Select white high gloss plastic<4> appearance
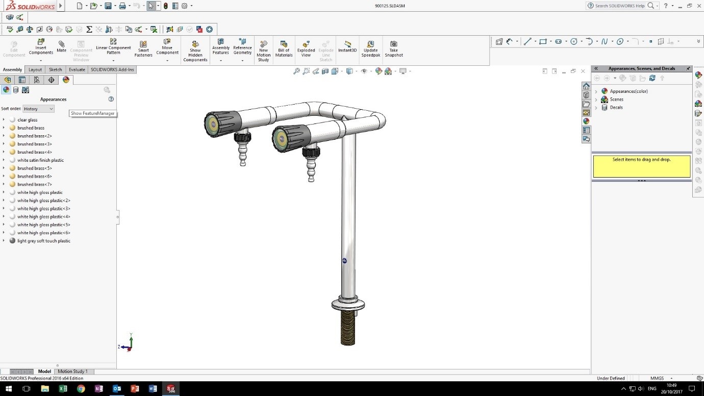The image size is (704, 396). tap(44, 217)
